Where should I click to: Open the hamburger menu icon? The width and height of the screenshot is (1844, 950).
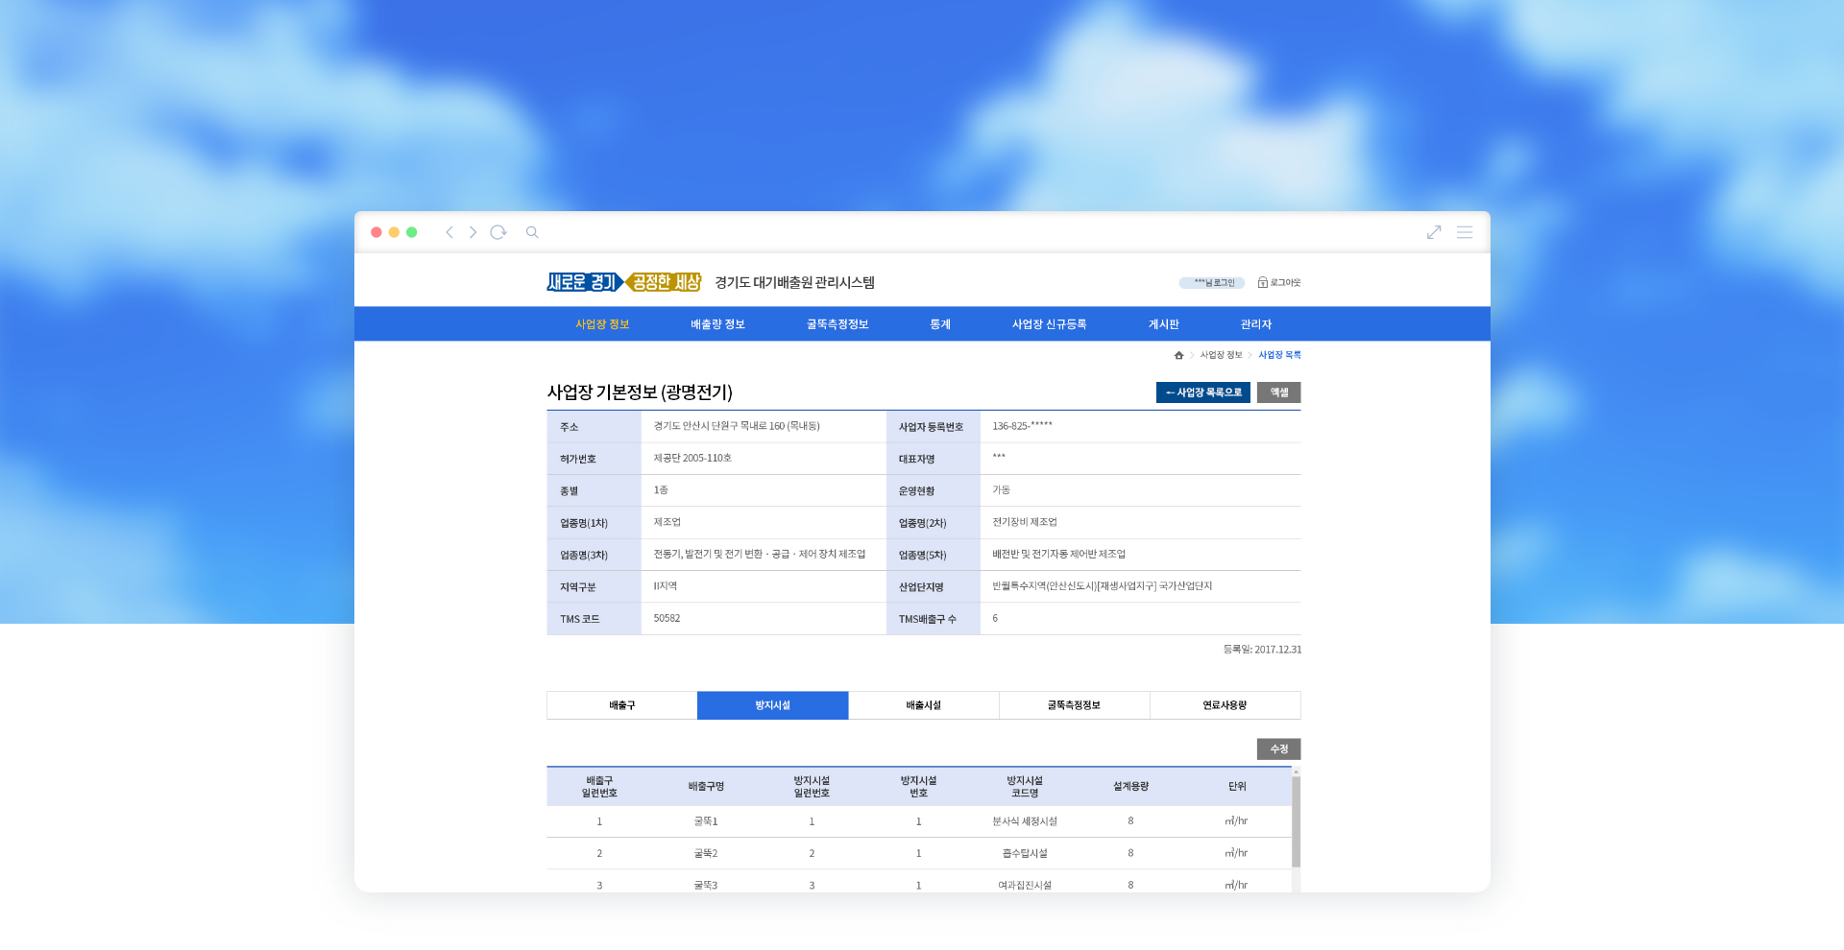click(1465, 232)
